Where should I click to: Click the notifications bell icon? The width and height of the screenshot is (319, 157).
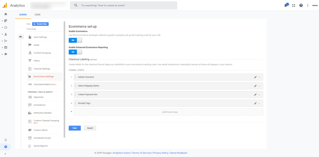(x=286, y=5)
